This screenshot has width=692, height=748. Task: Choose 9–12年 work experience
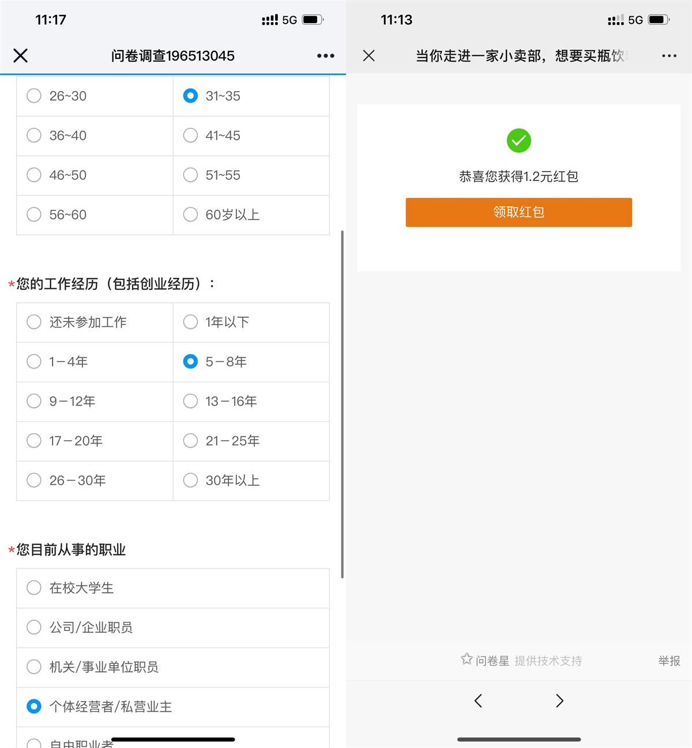pos(34,401)
